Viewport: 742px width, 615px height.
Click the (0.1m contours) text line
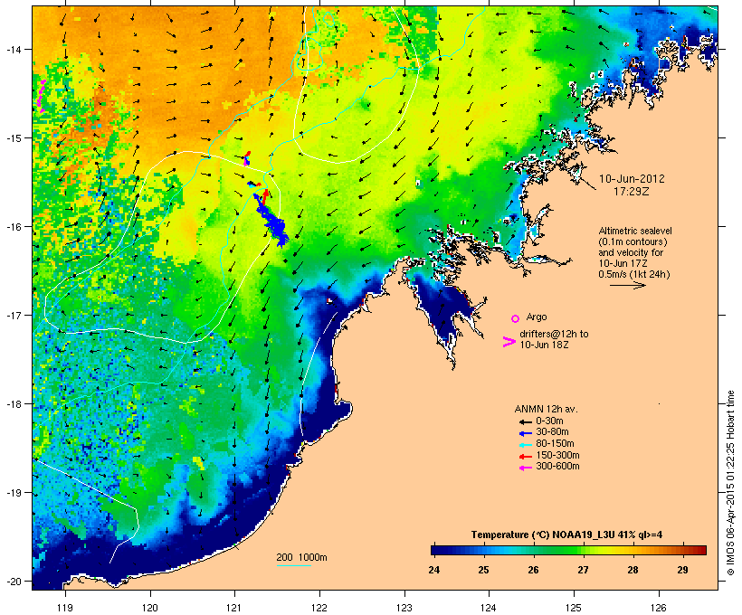coord(633,241)
